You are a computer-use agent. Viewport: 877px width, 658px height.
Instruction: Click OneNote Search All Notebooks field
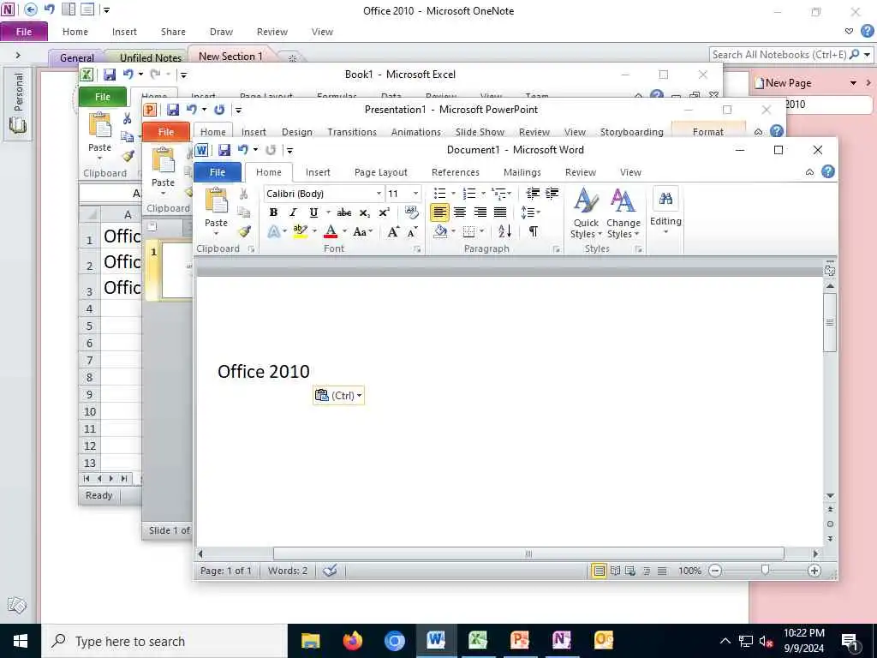pyautogui.click(x=779, y=55)
